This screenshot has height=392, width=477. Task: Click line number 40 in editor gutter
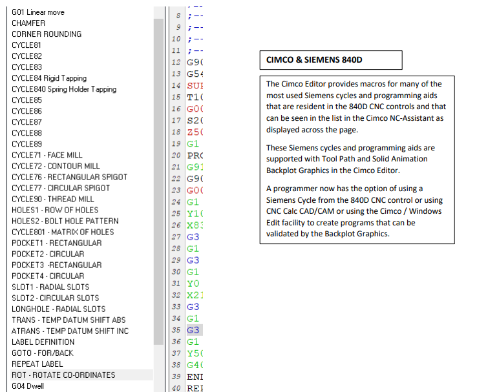pos(176,388)
